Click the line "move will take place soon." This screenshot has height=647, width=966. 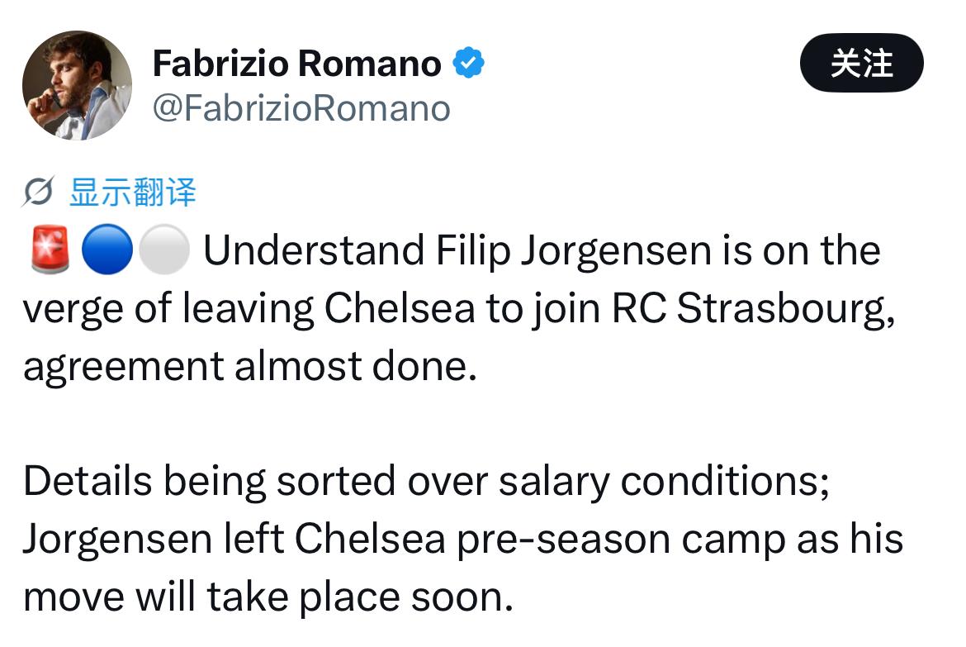coord(268,597)
